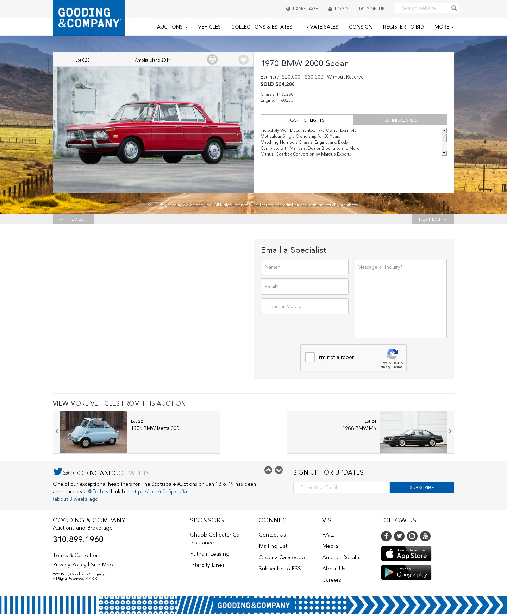Open Contact Us link
This screenshot has width=507, height=614.
pos(272,534)
